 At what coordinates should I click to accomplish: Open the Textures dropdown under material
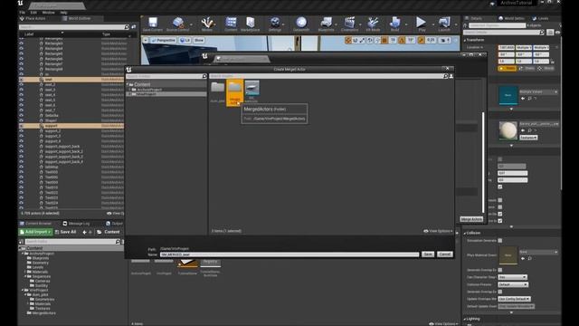(528, 138)
